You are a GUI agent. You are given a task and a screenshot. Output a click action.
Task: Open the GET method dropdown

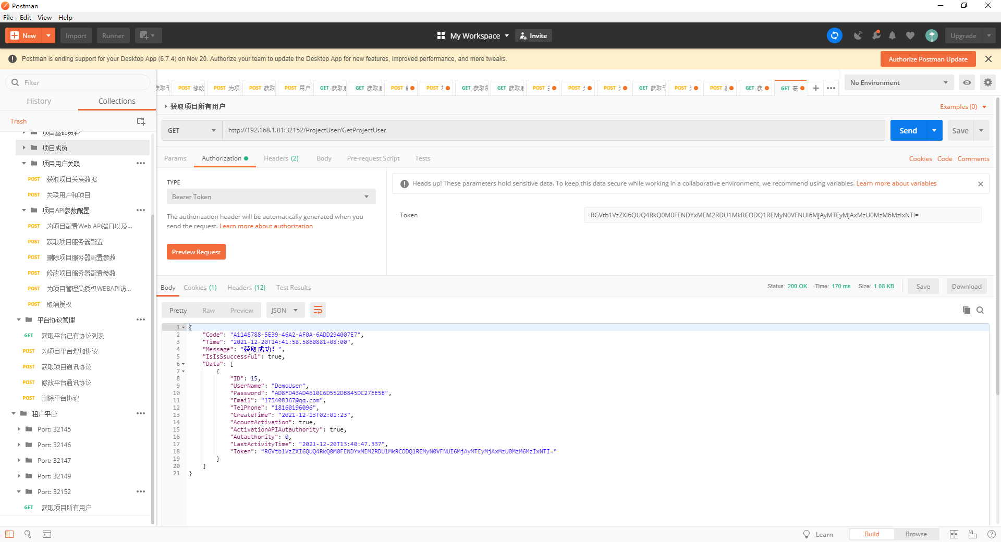tap(191, 130)
